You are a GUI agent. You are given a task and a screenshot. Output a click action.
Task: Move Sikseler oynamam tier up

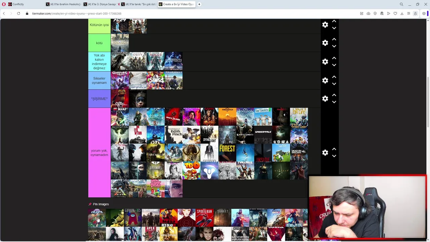(334, 77)
